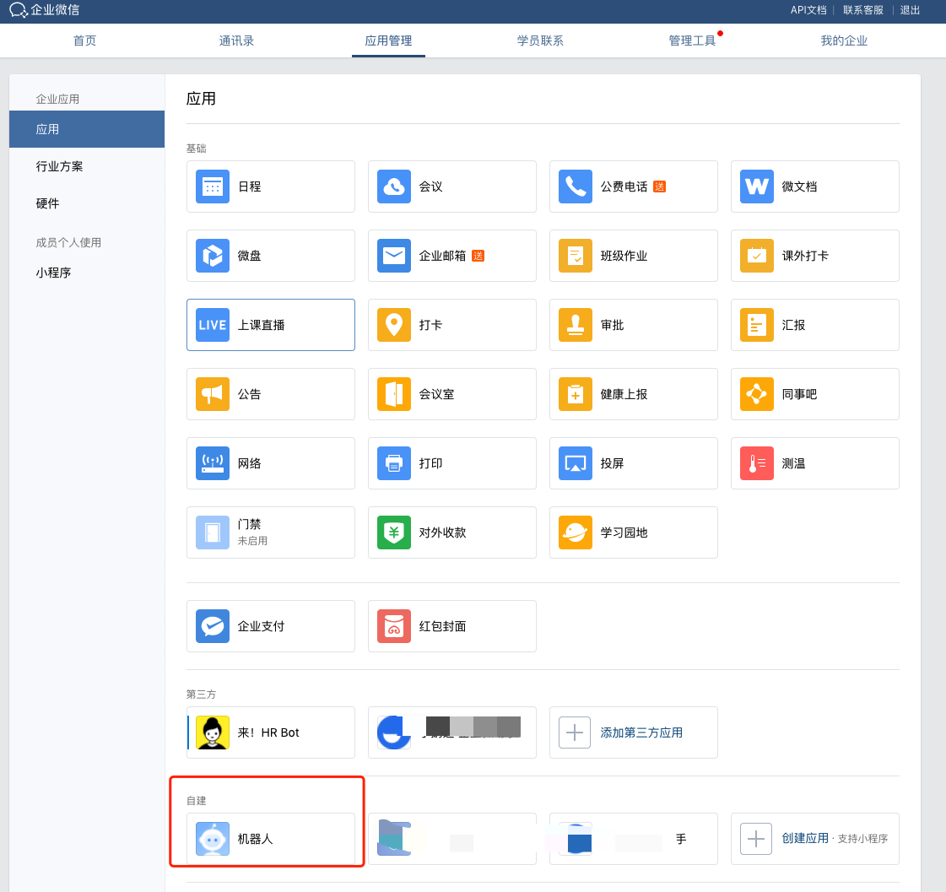Open the 网络 router icon
This screenshot has height=892, width=946.
[213, 463]
